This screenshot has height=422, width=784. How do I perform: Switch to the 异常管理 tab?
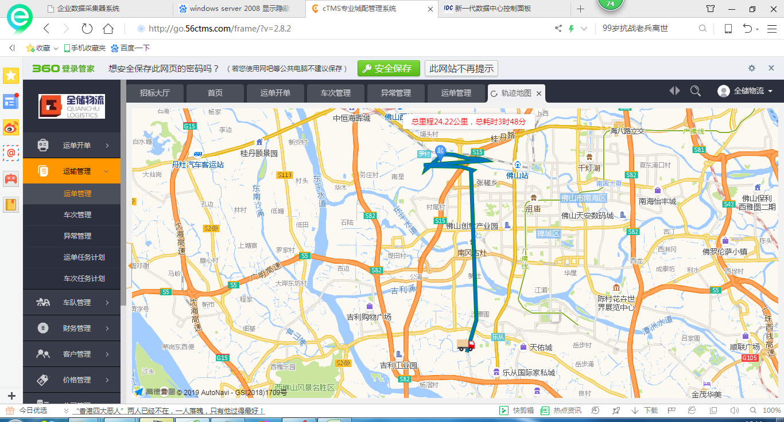pos(396,93)
